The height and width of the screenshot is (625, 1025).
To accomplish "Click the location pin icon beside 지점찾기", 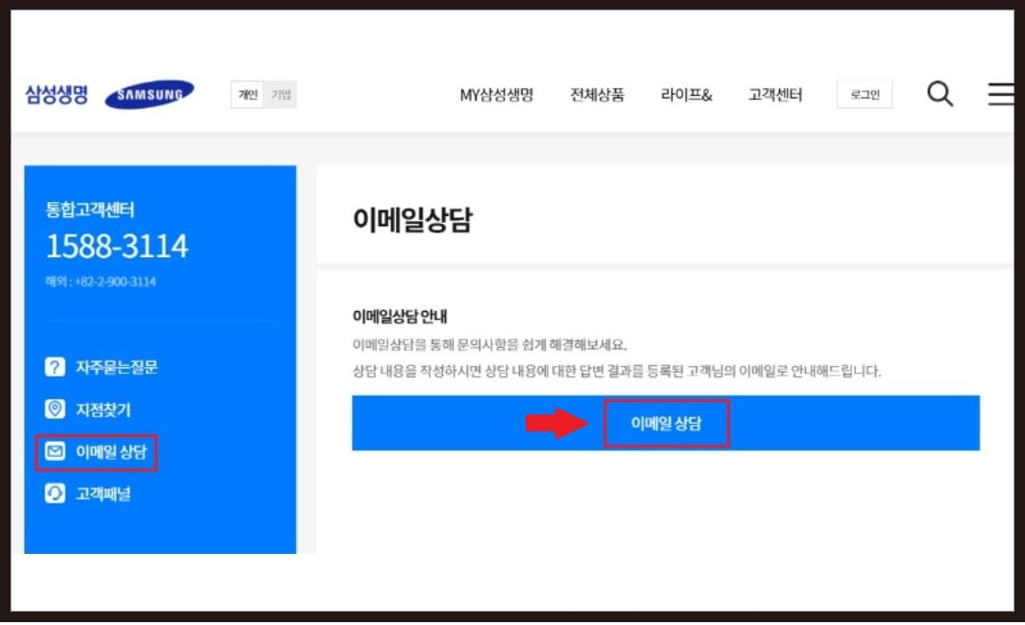I will pos(55,410).
